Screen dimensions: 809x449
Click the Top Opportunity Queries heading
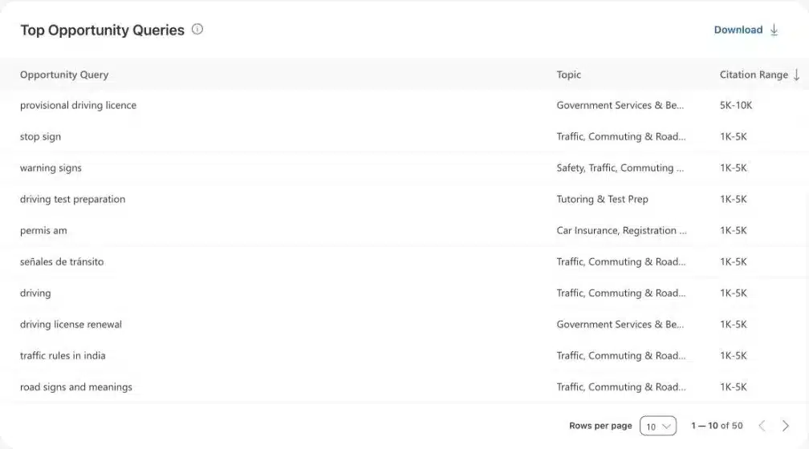(x=102, y=30)
